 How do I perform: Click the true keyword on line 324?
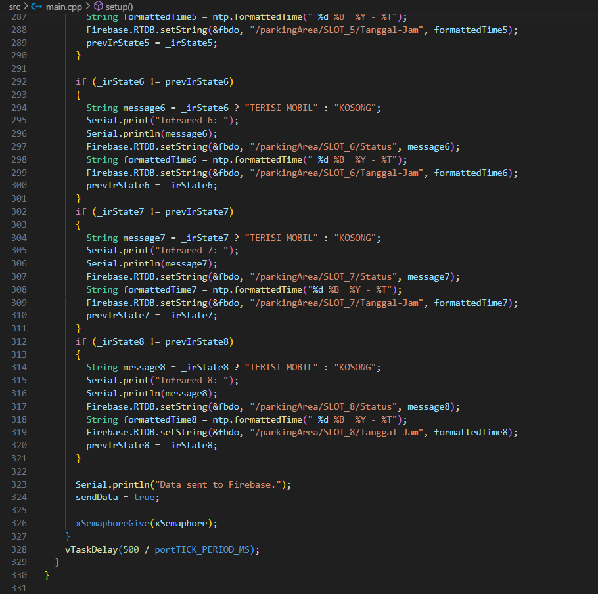click(x=145, y=497)
